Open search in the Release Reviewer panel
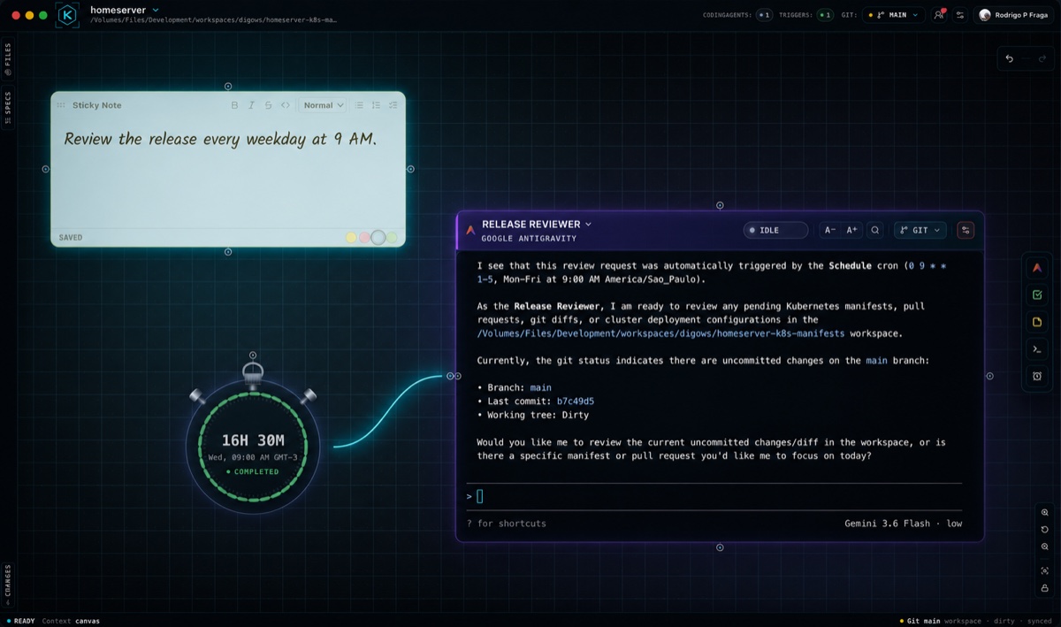This screenshot has height=627, width=1061. [875, 230]
